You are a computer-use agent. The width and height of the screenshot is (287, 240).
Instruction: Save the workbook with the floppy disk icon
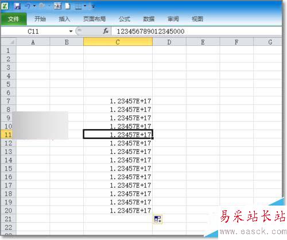17,6
